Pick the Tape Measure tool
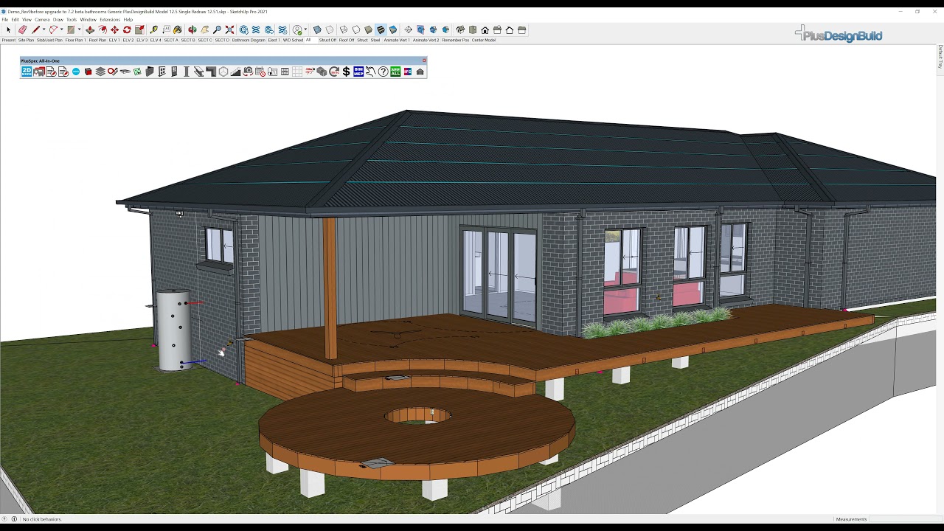Screen dimensions: 944x531 click(154, 30)
